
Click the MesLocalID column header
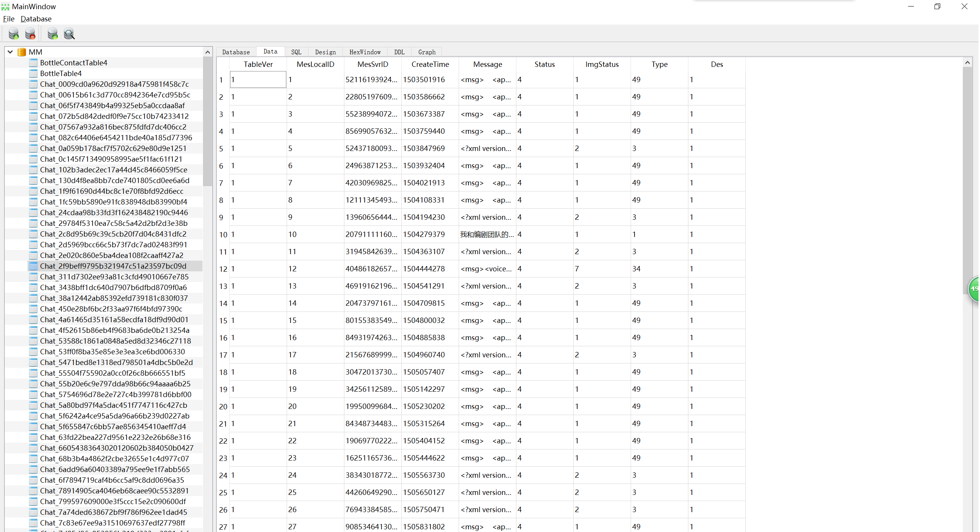tap(316, 64)
